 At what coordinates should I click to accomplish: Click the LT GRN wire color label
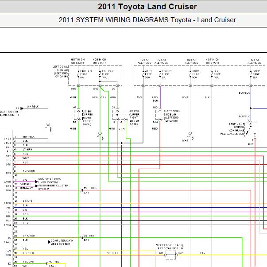(27, 150)
